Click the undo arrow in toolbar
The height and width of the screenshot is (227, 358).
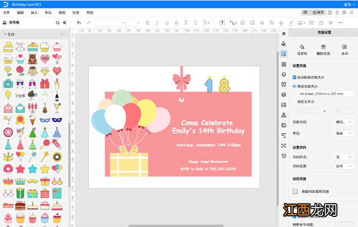79,23
